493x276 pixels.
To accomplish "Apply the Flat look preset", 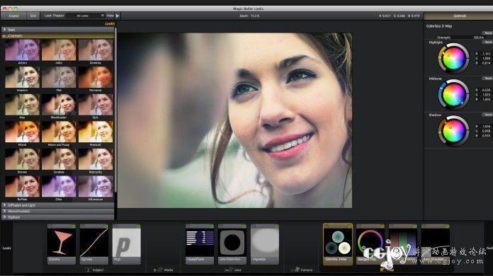I will tap(59, 77).
